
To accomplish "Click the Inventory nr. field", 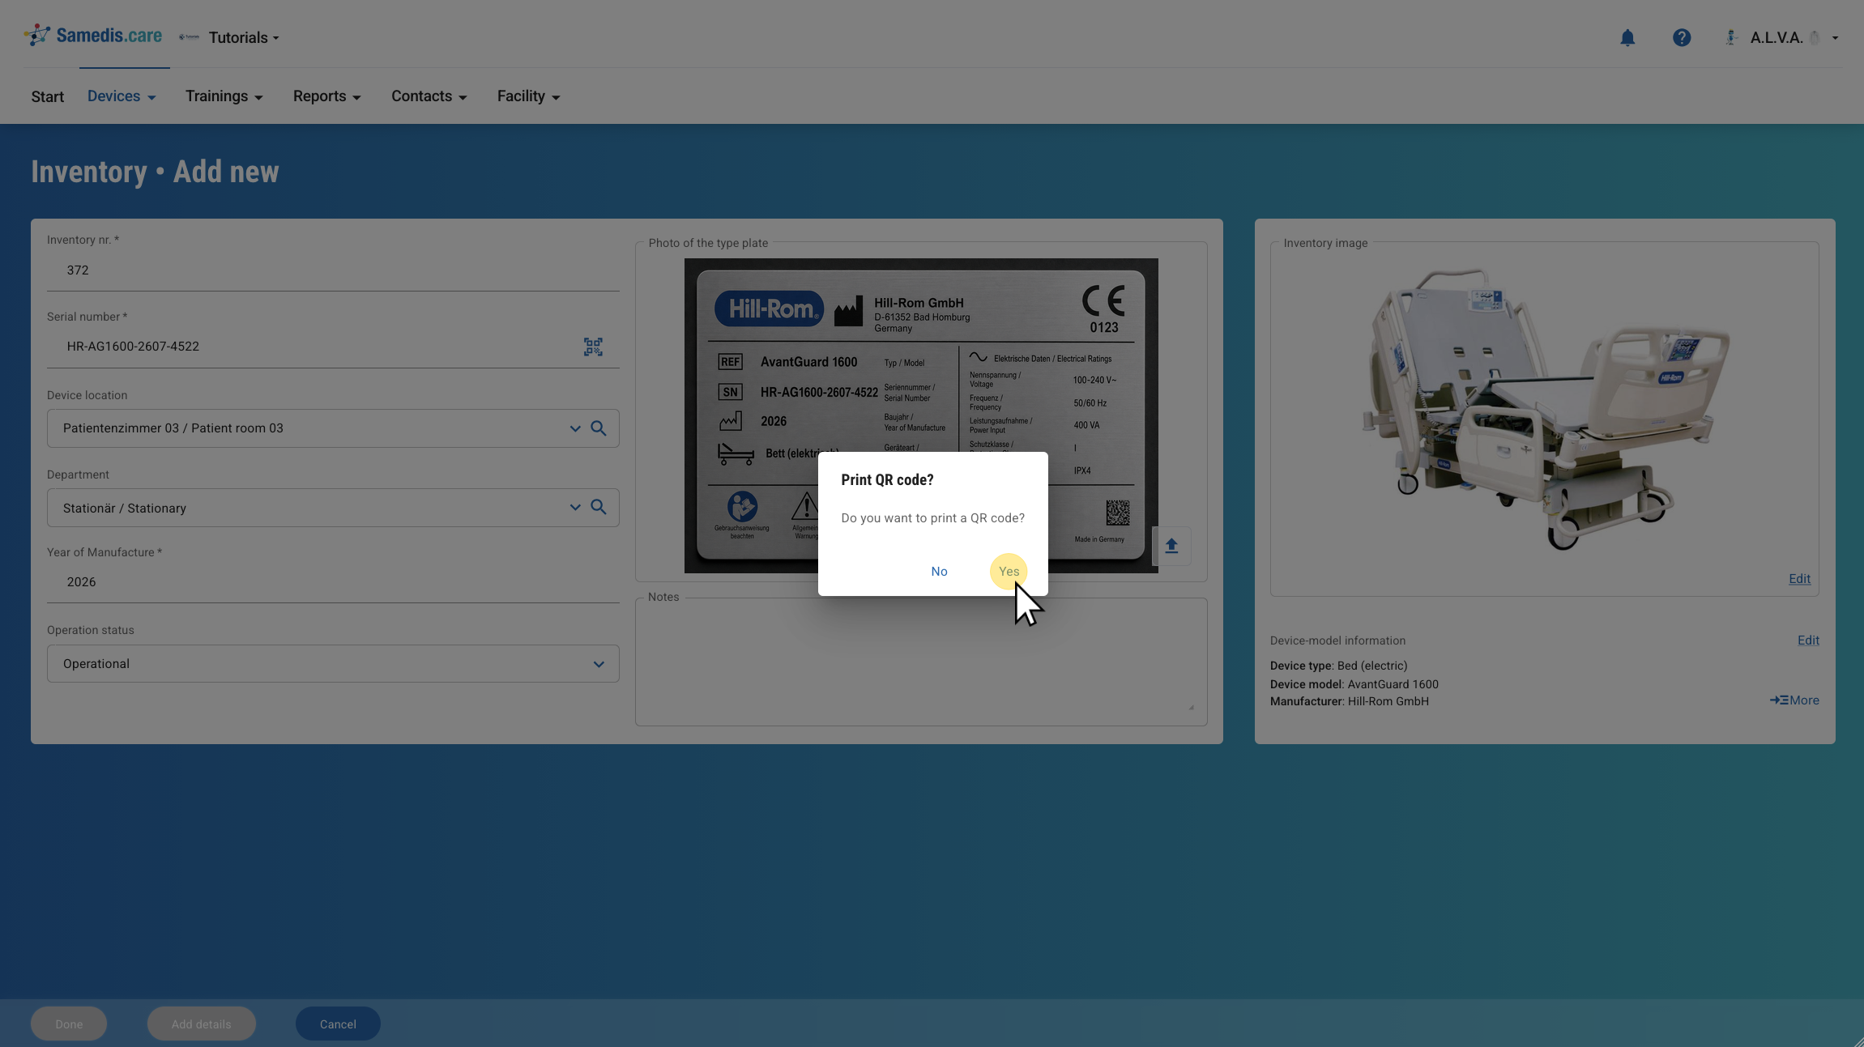I will coord(333,270).
